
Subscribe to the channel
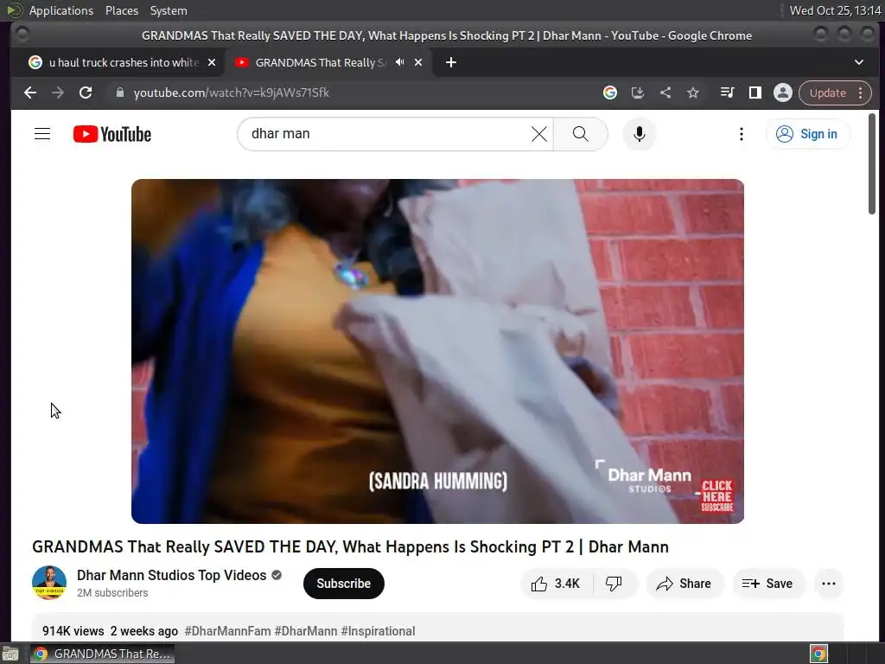344,584
